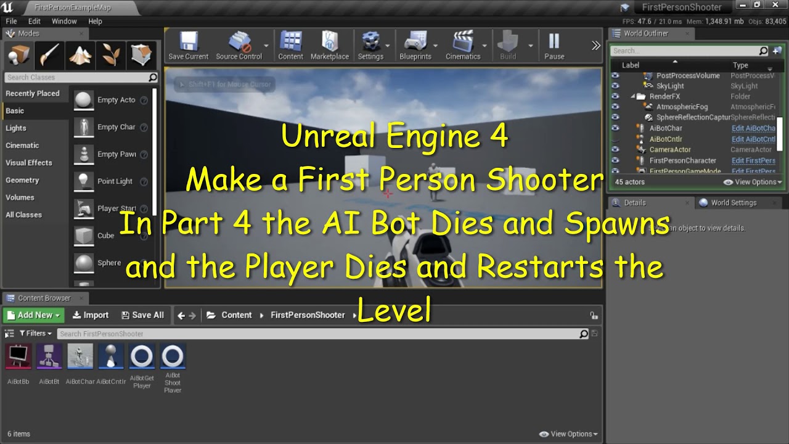Click the Import button
Viewport: 789px width, 444px height.
click(x=90, y=315)
